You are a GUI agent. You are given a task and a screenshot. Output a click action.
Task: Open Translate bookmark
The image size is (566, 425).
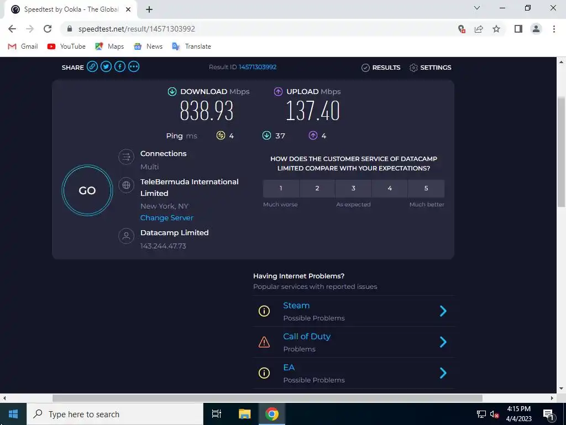(x=192, y=46)
